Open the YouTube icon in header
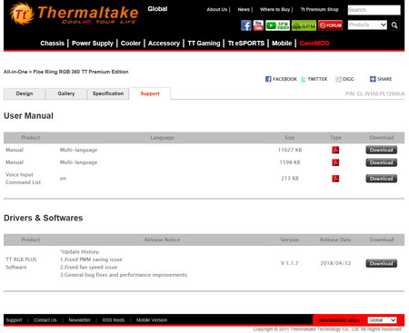 tap(258, 25)
